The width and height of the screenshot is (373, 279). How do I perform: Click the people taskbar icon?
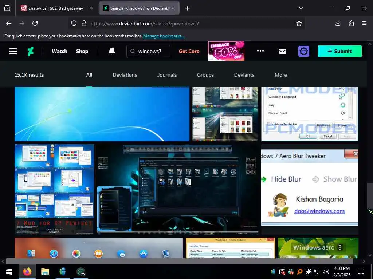[x=63, y=272]
